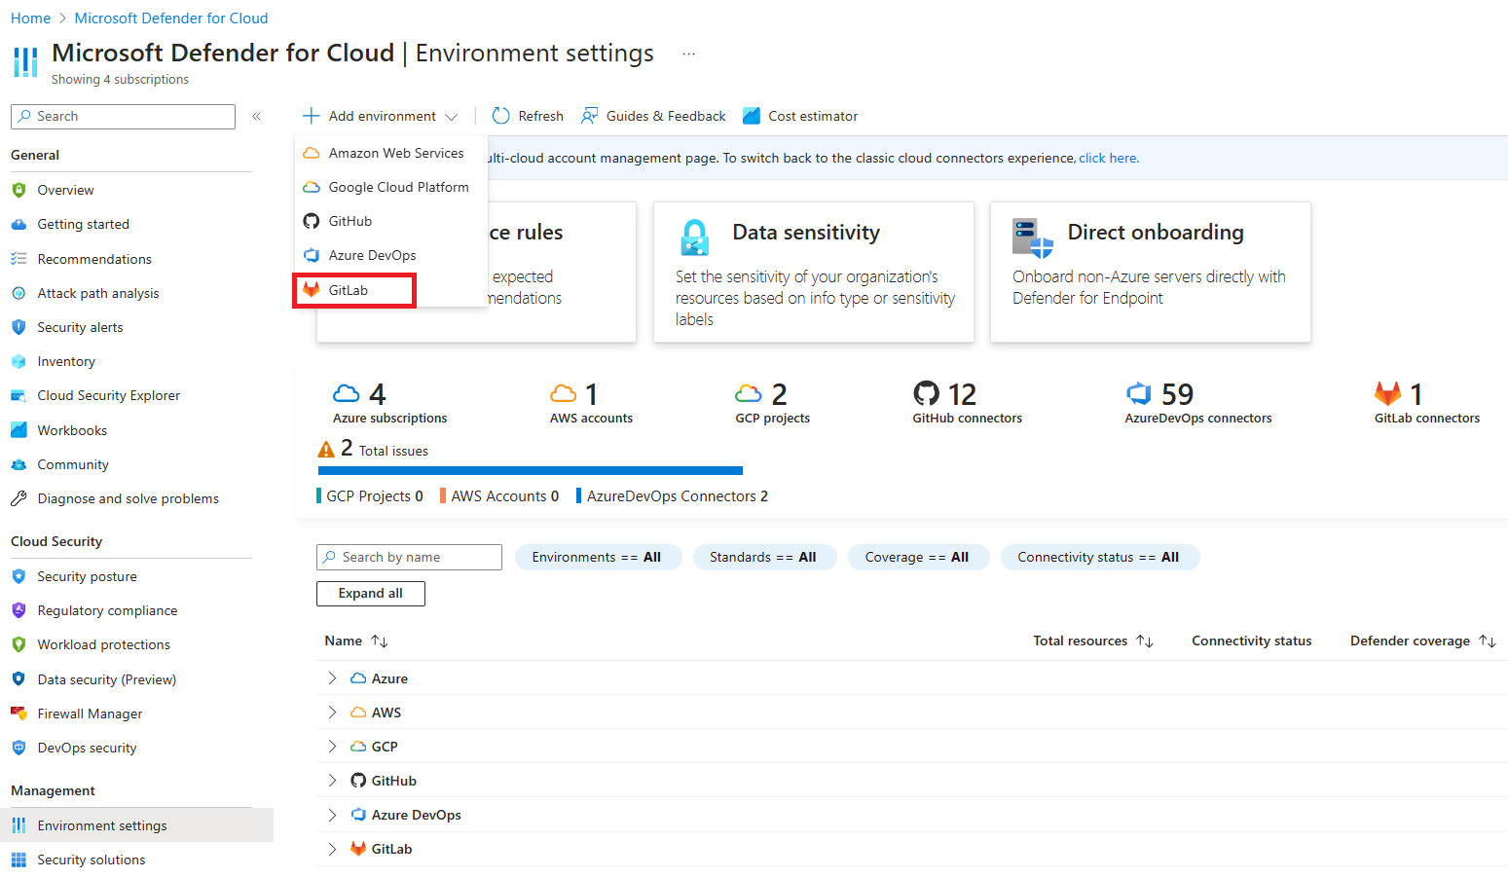Open Guides & Feedback icon
Image resolution: width=1508 pixels, height=878 pixels.
tap(589, 116)
